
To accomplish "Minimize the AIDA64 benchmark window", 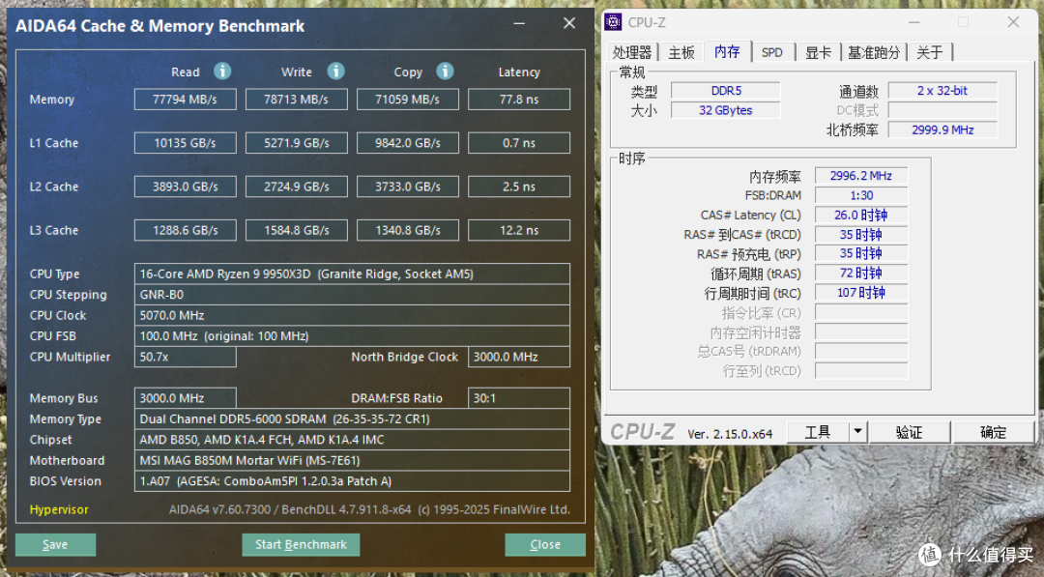I will tap(519, 23).
